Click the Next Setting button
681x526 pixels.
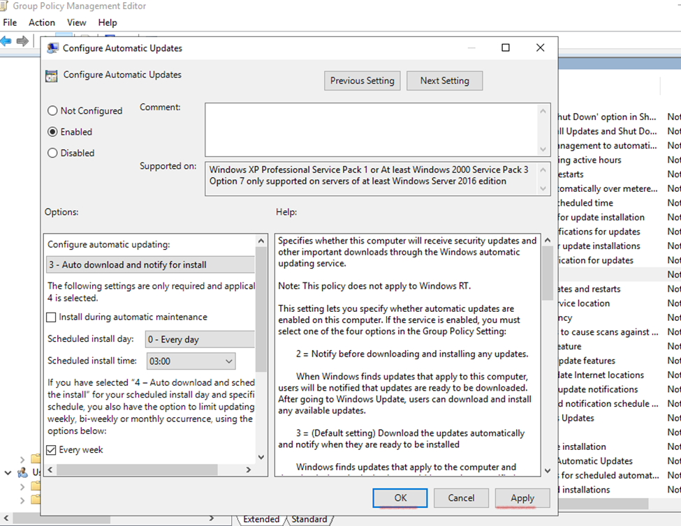point(444,80)
